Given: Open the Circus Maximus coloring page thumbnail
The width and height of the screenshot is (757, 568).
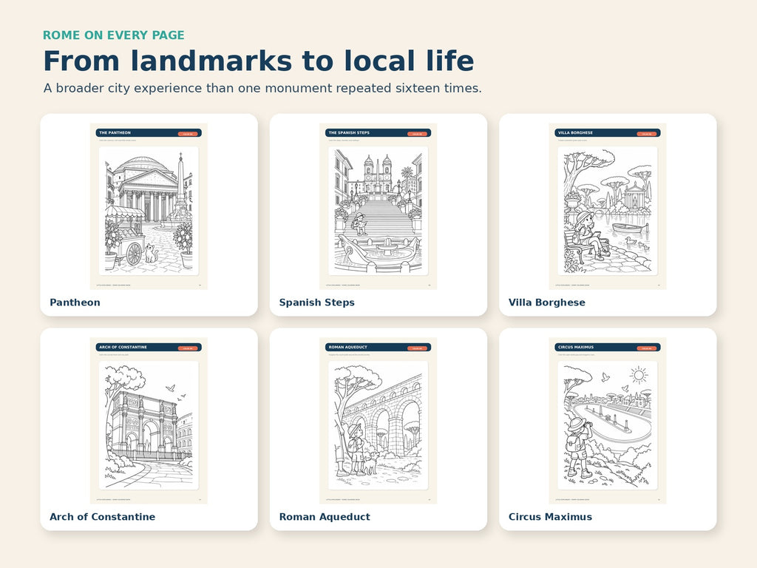Looking at the screenshot, I should [608, 421].
